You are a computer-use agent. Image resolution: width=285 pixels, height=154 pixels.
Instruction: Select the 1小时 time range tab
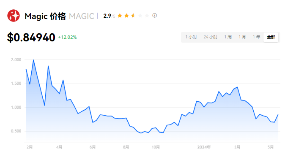pos(191,37)
